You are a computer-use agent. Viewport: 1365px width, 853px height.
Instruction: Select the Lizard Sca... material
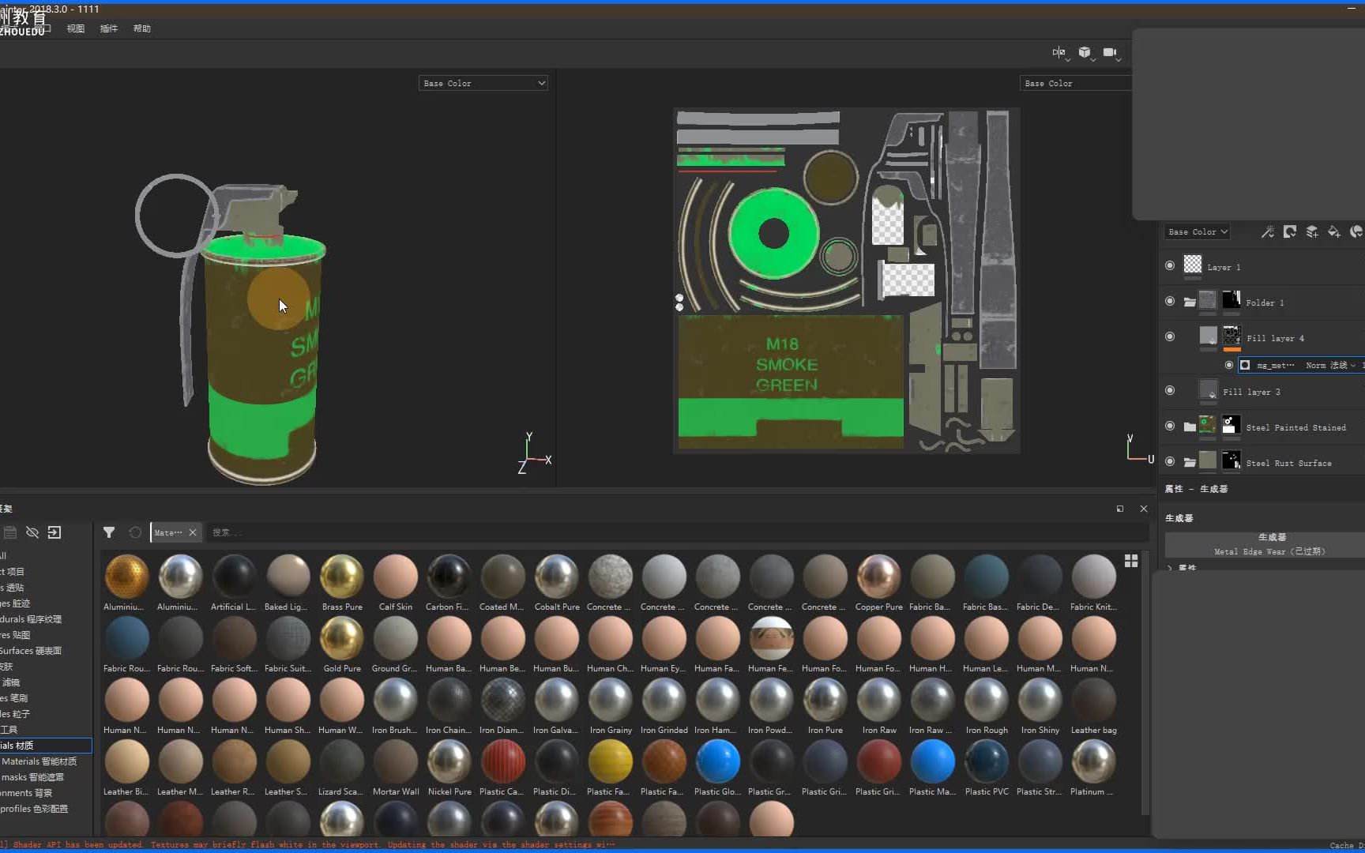click(341, 768)
